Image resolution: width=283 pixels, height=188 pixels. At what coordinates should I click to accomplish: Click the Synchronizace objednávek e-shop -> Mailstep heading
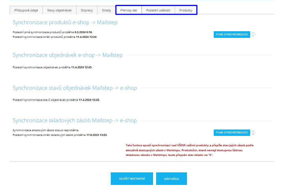pyautogui.click(x=68, y=55)
